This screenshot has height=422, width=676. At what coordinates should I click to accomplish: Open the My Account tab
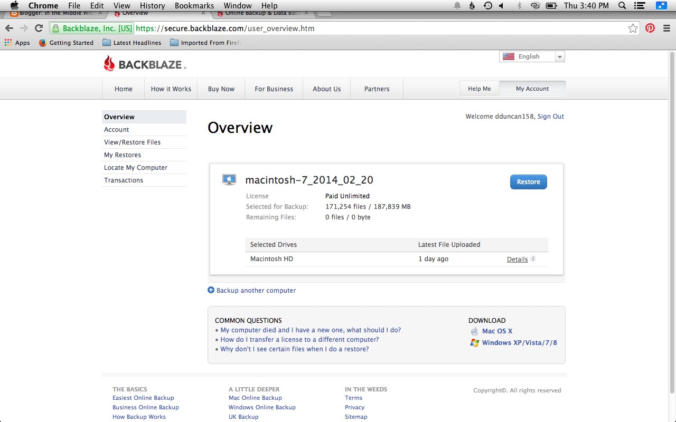point(532,89)
